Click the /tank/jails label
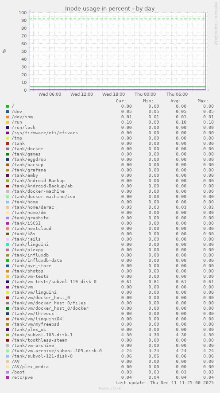 26,239
